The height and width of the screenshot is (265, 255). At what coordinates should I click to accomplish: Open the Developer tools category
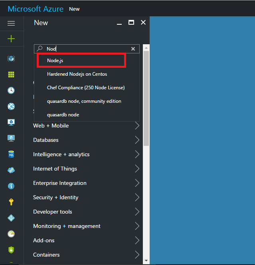click(86, 212)
